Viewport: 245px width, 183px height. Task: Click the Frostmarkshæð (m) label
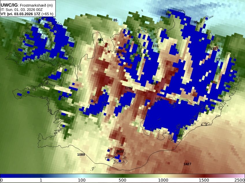pos(36,5)
